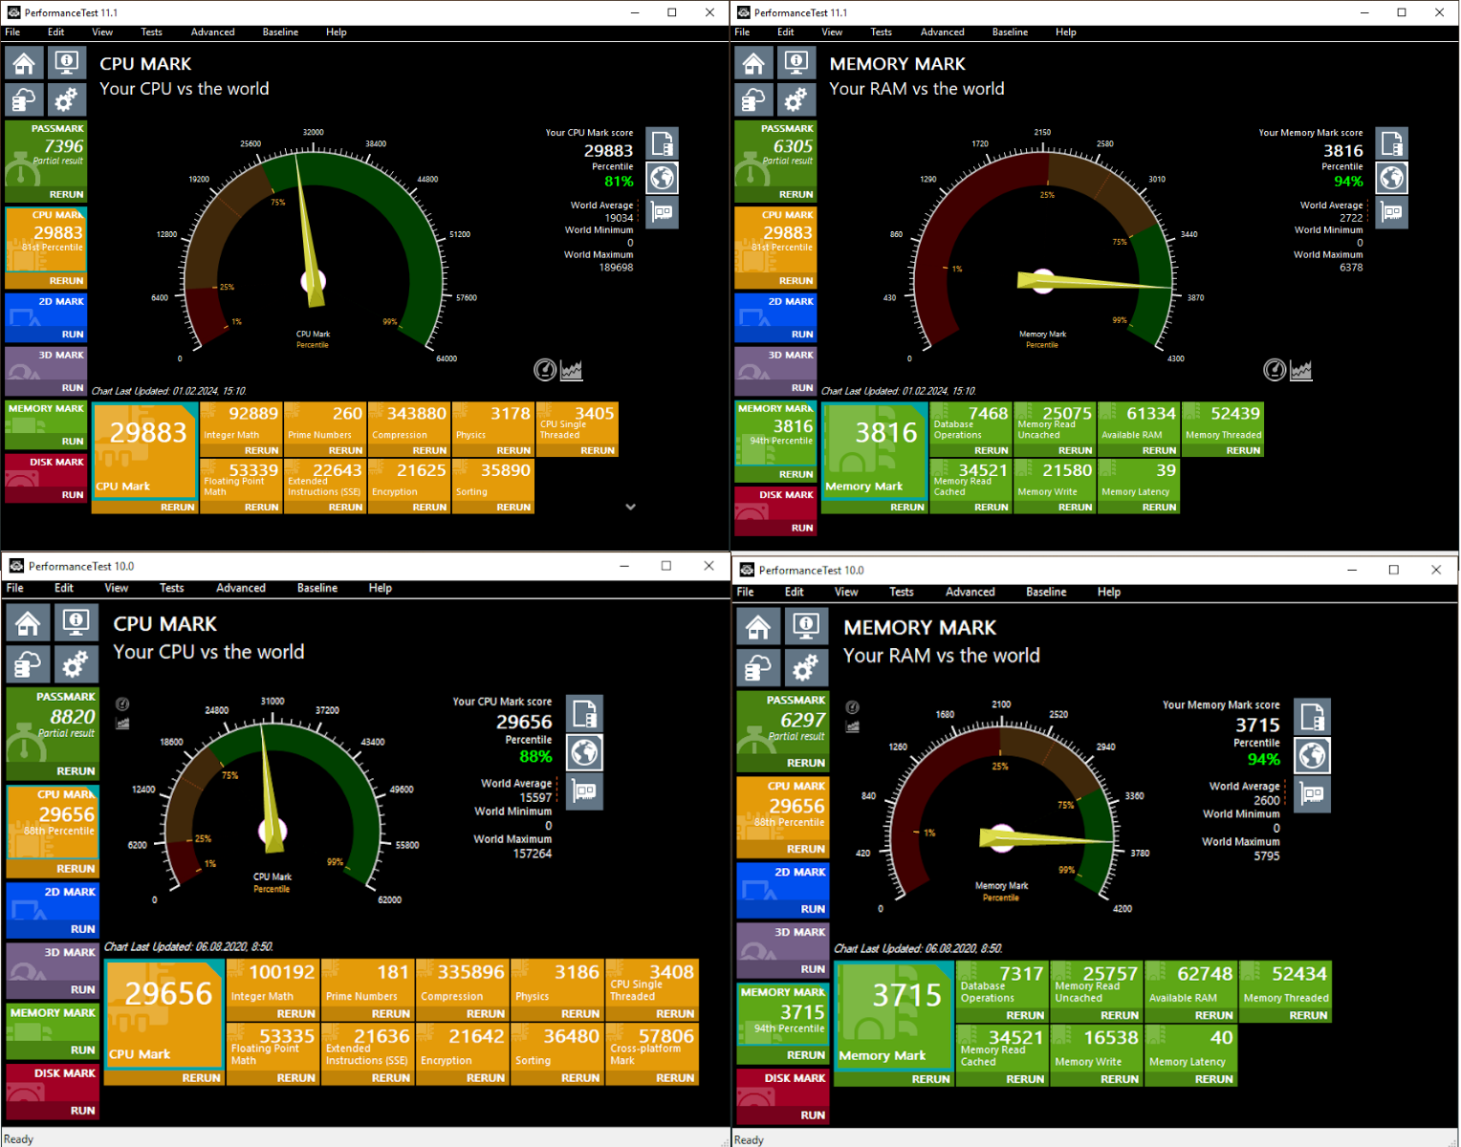Rerun Cross-platform Mark test in 10.0 CPU window
This screenshot has width=1461, height=1147.
(675, 1078)
